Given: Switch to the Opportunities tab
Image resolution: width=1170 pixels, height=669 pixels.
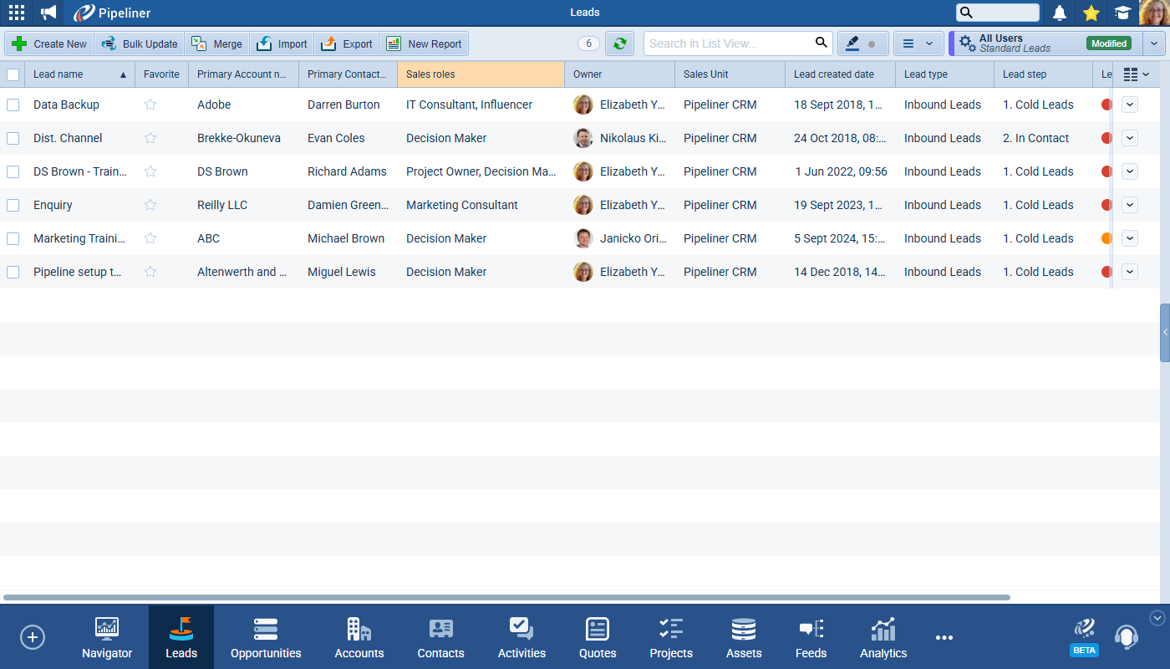Looking at the screenshot, I should (x=266, y=638).
